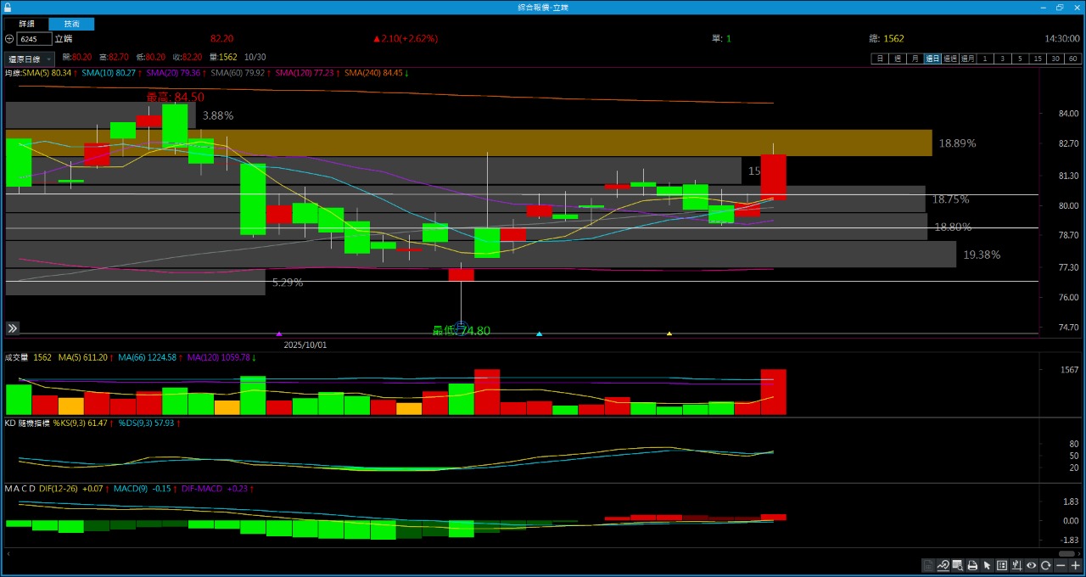
Task: Click the scroll right arrow beside the scrollbar
Action: [1080, 553]
